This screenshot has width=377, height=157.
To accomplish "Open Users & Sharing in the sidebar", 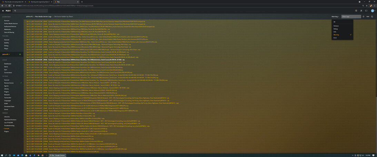I will [x=9, y=32].
